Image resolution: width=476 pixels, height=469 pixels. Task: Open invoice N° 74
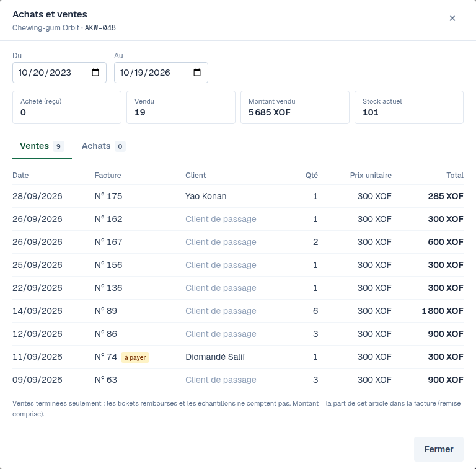click(x=105, y=357)
